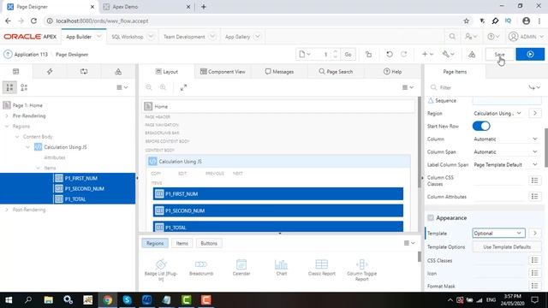Switch to Component View tab
Screen dimensions: 548x308
coord(223,72)
